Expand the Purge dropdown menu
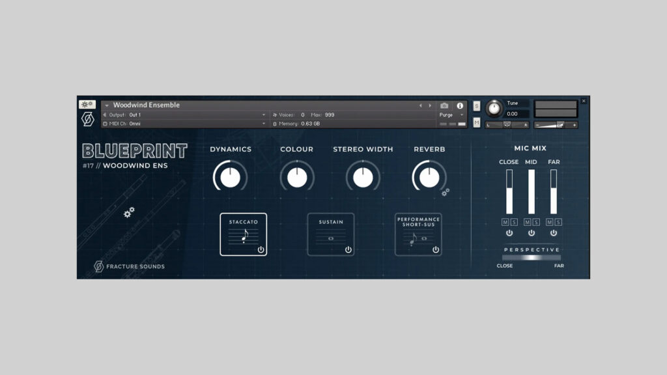The width and height of the screenshot is (667, 375). 462,115
